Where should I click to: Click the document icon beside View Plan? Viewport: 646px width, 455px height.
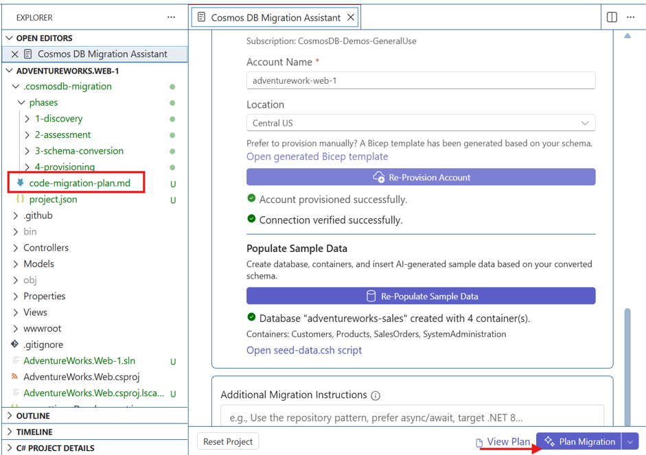coord(479,443)
